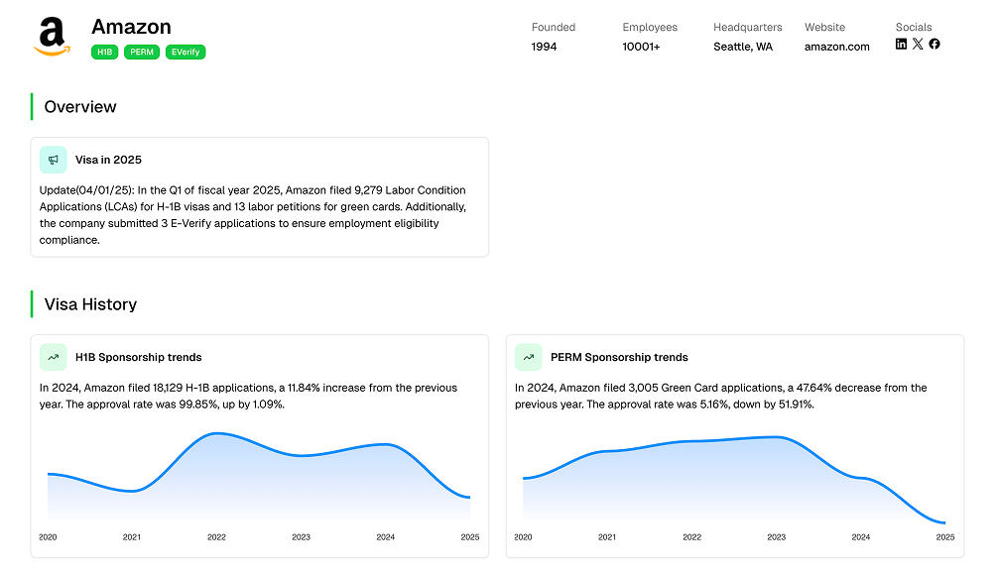Image resolution: width=996 pixels, height=579 pixels.
Task: Click the Amazon logo
Action: pos(52,38)
